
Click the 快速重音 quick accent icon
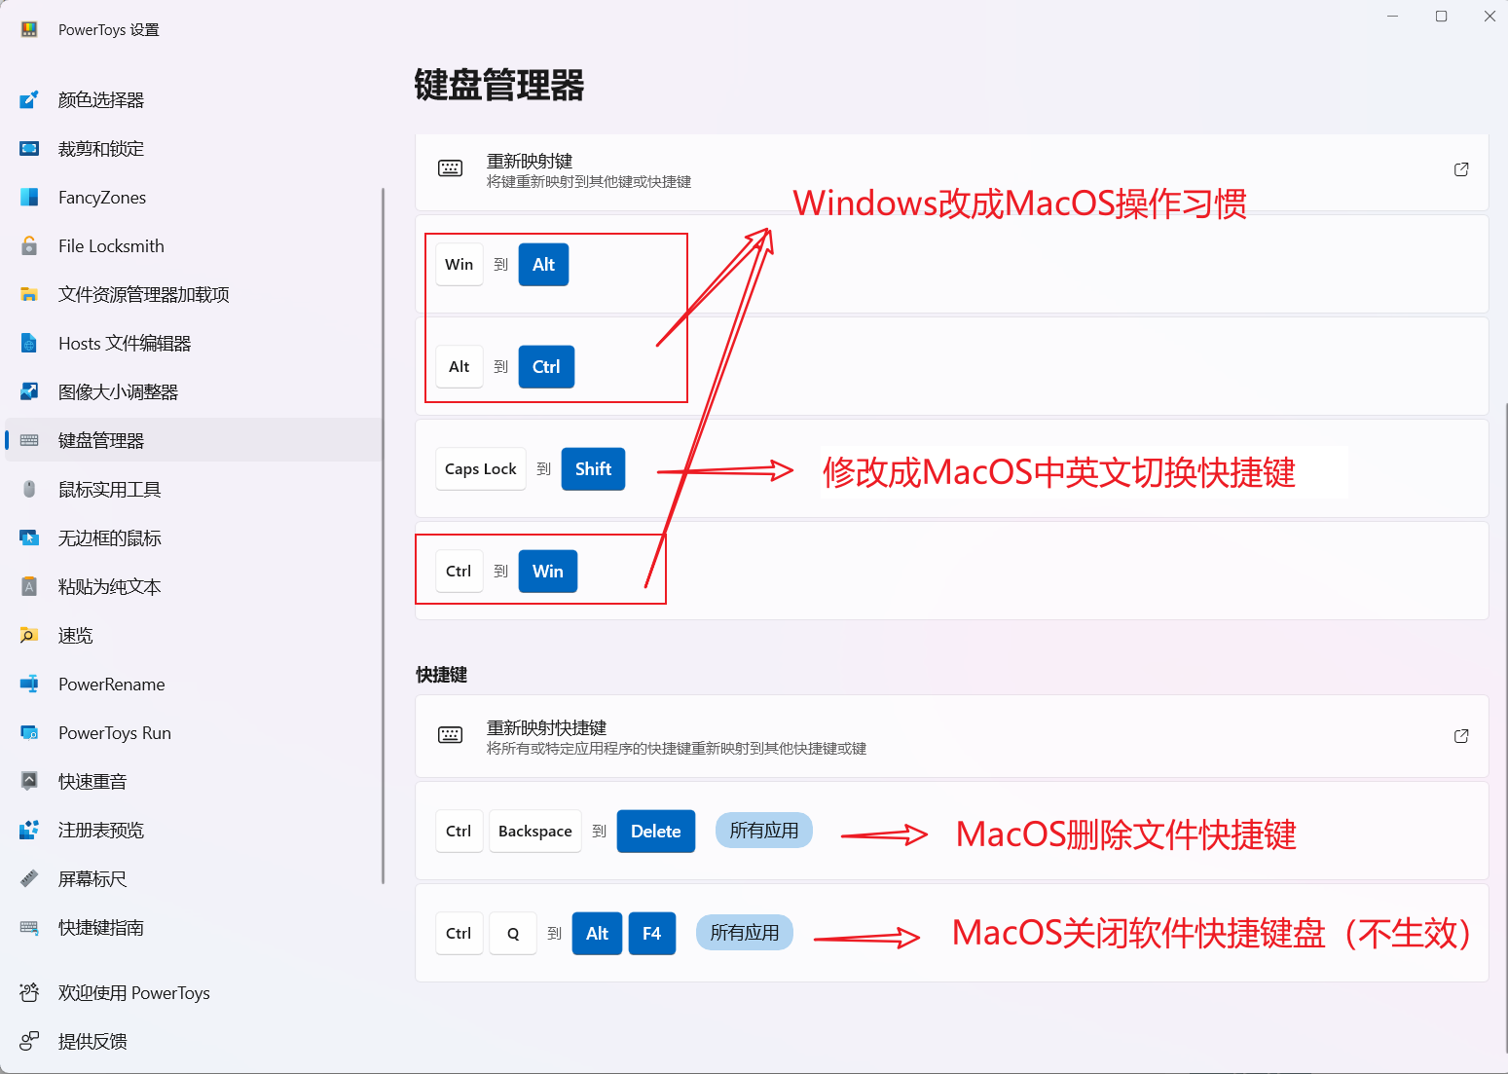pos(29,781)
